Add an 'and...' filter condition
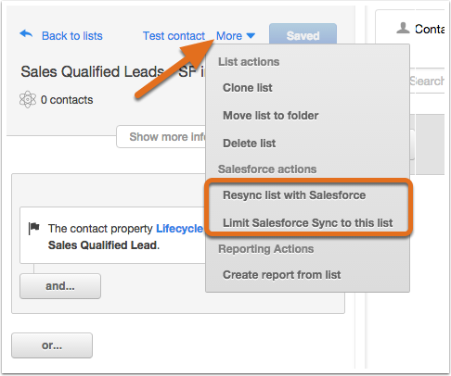The image size is (451, 376). point(60,286)
